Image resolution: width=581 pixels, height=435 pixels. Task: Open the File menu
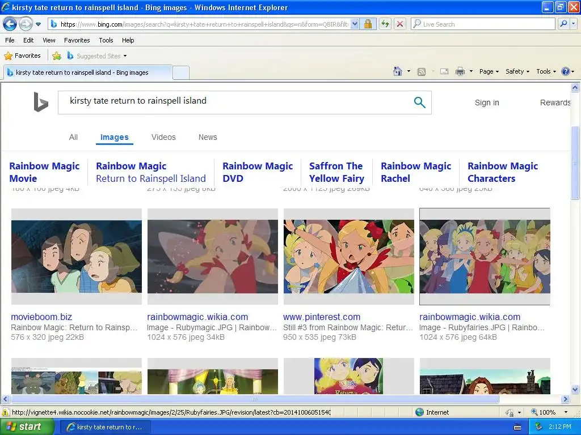click(x=10, y=40)
